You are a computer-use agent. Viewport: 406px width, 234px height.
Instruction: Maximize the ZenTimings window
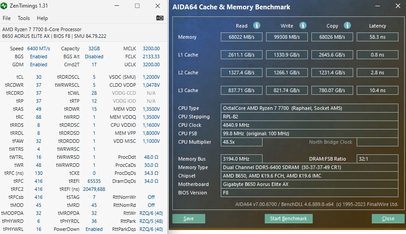137,6
